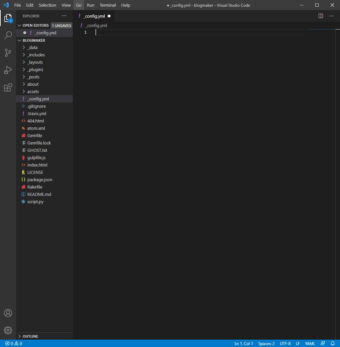The width and height of the screenshot is (340, 347).
Task: Click the 1 UNSAVED badge
Action: point(61,26)
